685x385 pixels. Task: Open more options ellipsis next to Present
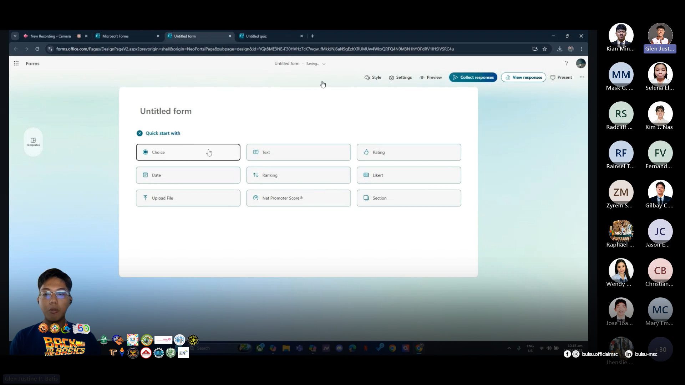582,77
